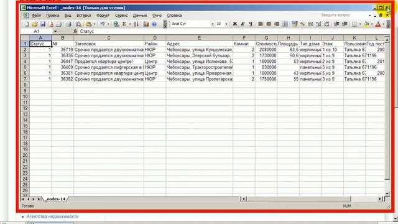This screenshot has height=224, width=398.
Task: Open the font size dropdown next to 10
Action: [226, 24]
